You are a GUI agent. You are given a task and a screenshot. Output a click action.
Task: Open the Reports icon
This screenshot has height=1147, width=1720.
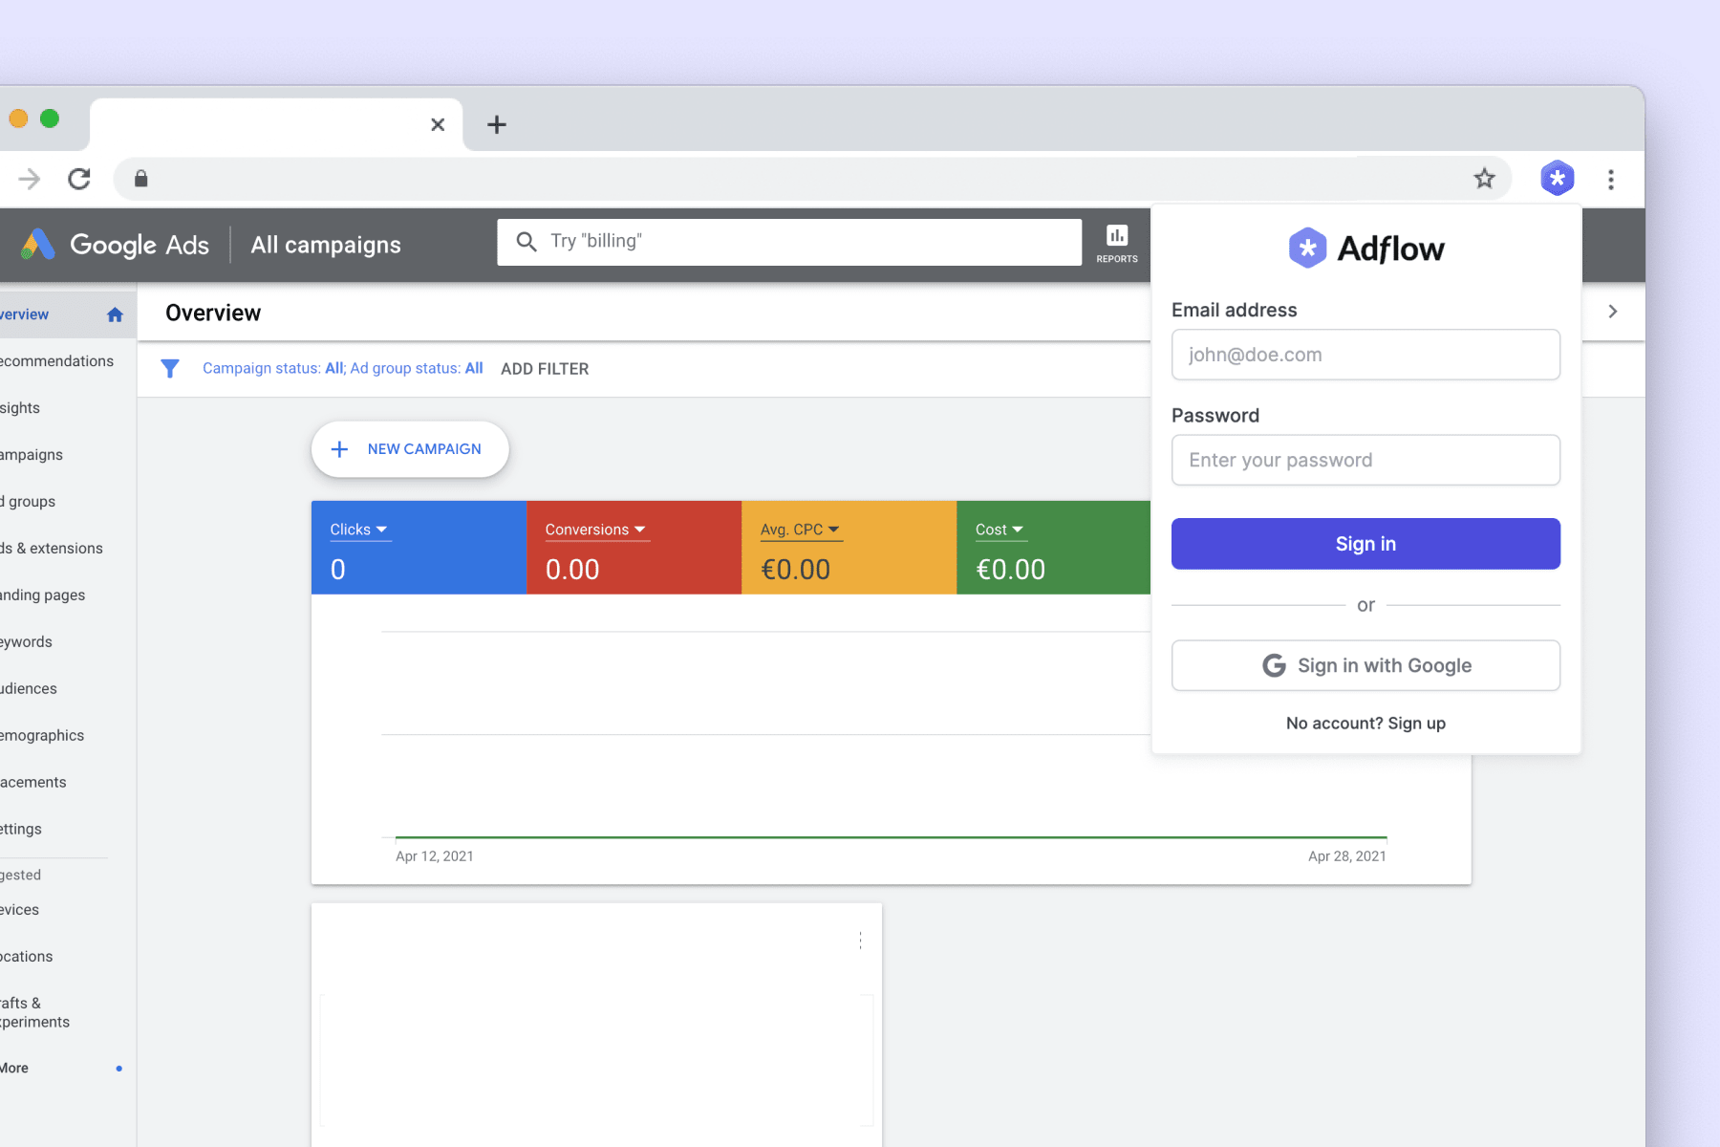[x=1117, y=244]
